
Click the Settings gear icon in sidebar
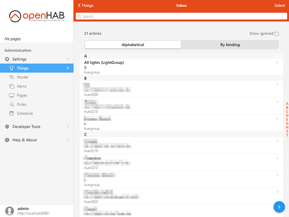(7, 59)
